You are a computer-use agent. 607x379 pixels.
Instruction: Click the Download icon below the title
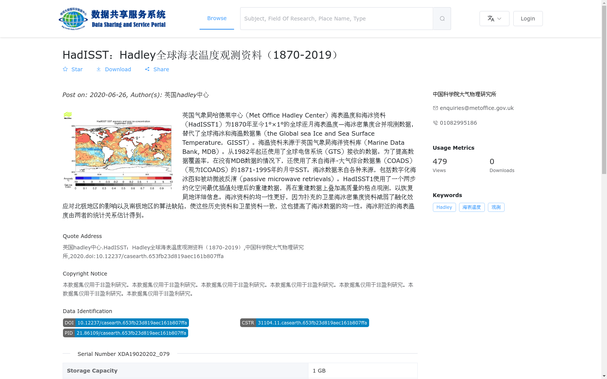(99, 69)
